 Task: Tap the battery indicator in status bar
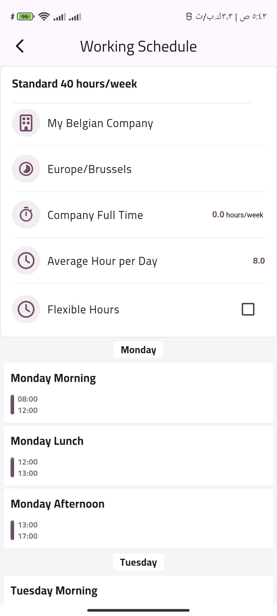[25, 16]
